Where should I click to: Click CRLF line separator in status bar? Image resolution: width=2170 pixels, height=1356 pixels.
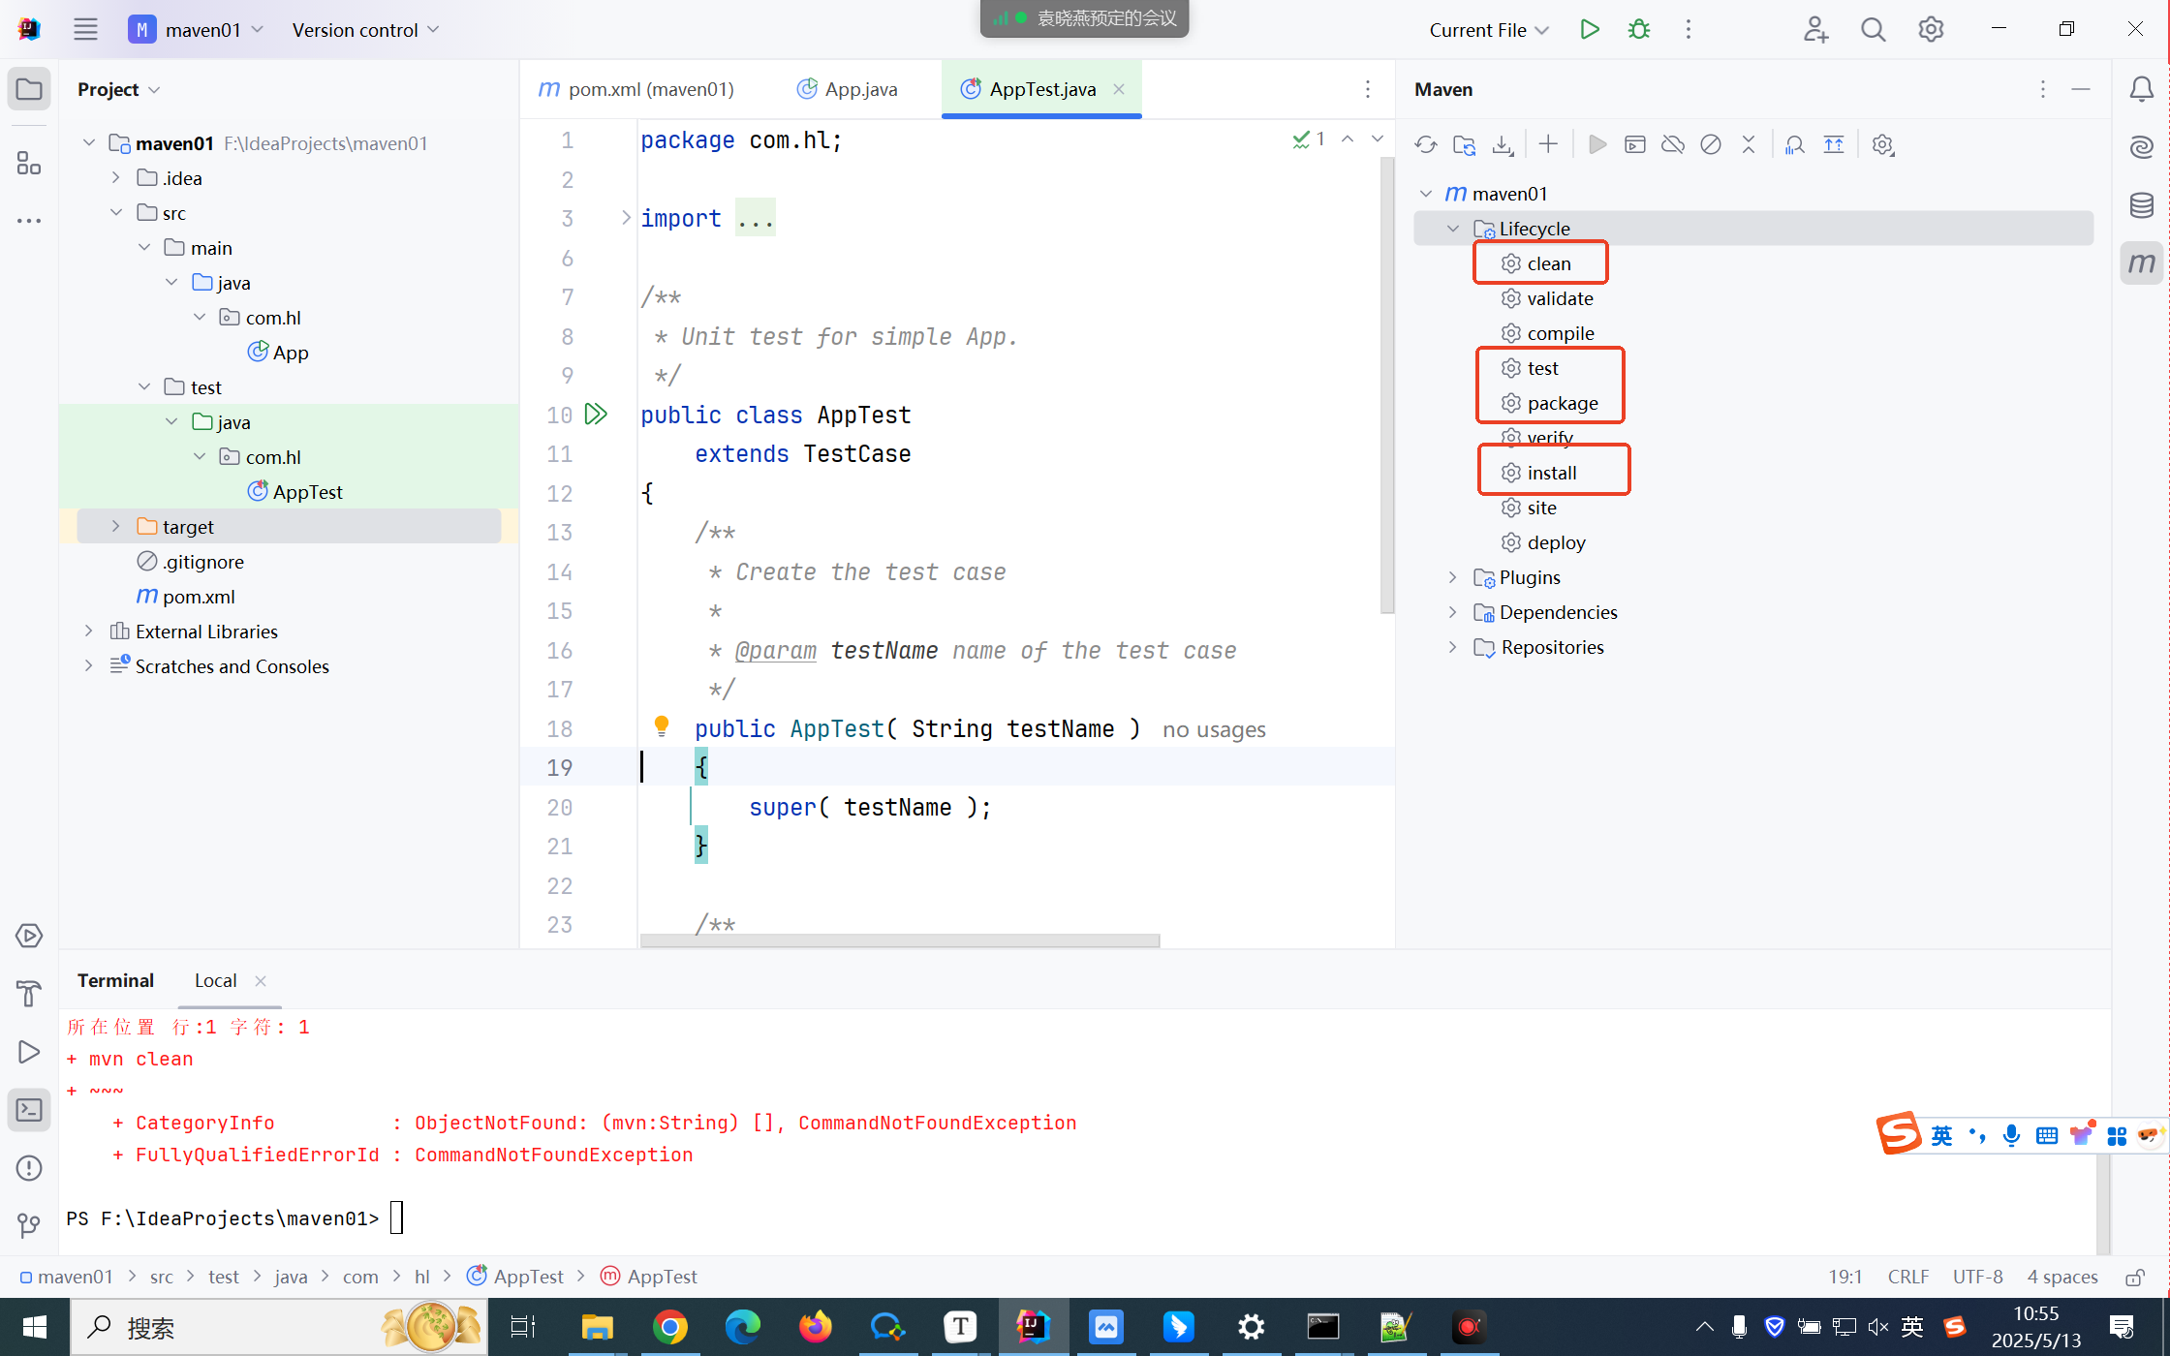click(x=1907, y=1277)
